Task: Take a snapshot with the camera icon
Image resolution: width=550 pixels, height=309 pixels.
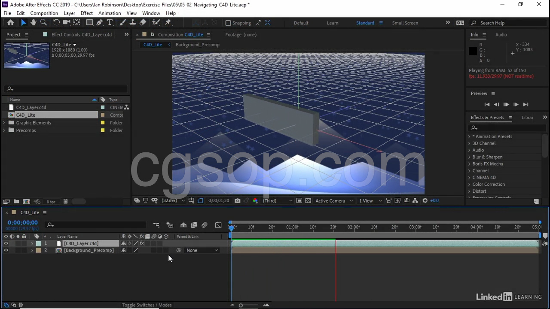Action: pyautogui.click(x=237, y=200)
